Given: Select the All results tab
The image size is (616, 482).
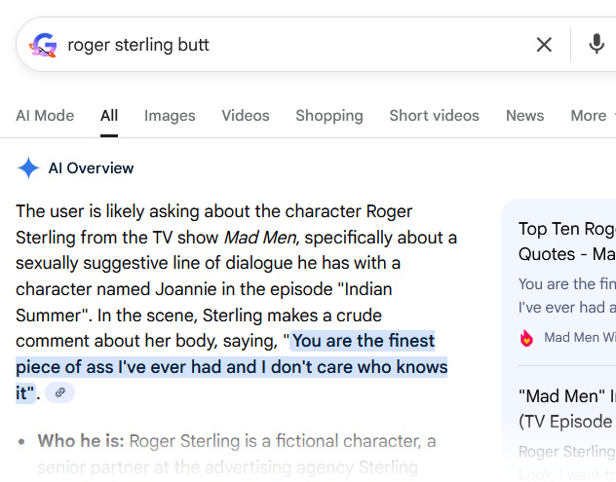Looking at the screenshot, I should (109, 115).
